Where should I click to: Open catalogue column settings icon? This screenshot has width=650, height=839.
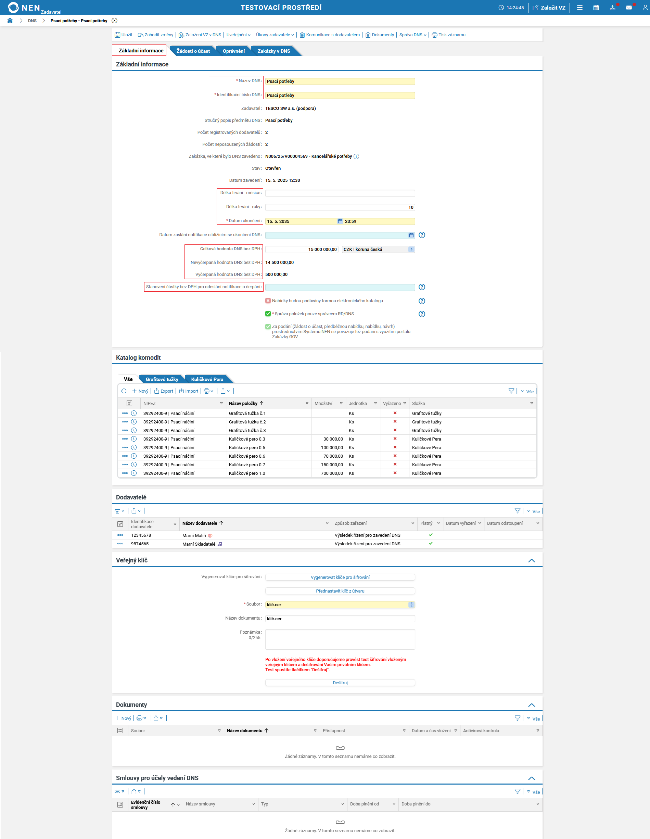tap(129, 403)
